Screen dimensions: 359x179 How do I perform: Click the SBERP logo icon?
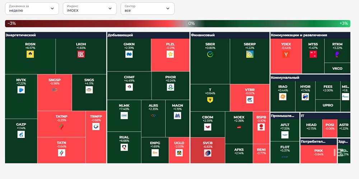tap(250, 54)
